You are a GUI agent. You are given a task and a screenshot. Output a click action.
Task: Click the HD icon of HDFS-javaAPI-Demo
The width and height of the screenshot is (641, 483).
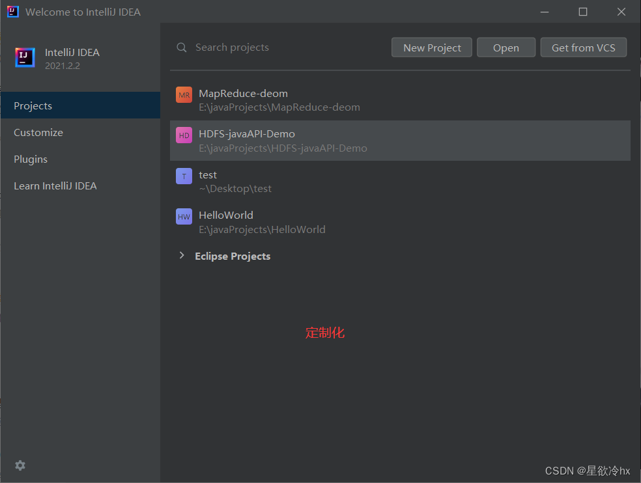tap(184, 135)
